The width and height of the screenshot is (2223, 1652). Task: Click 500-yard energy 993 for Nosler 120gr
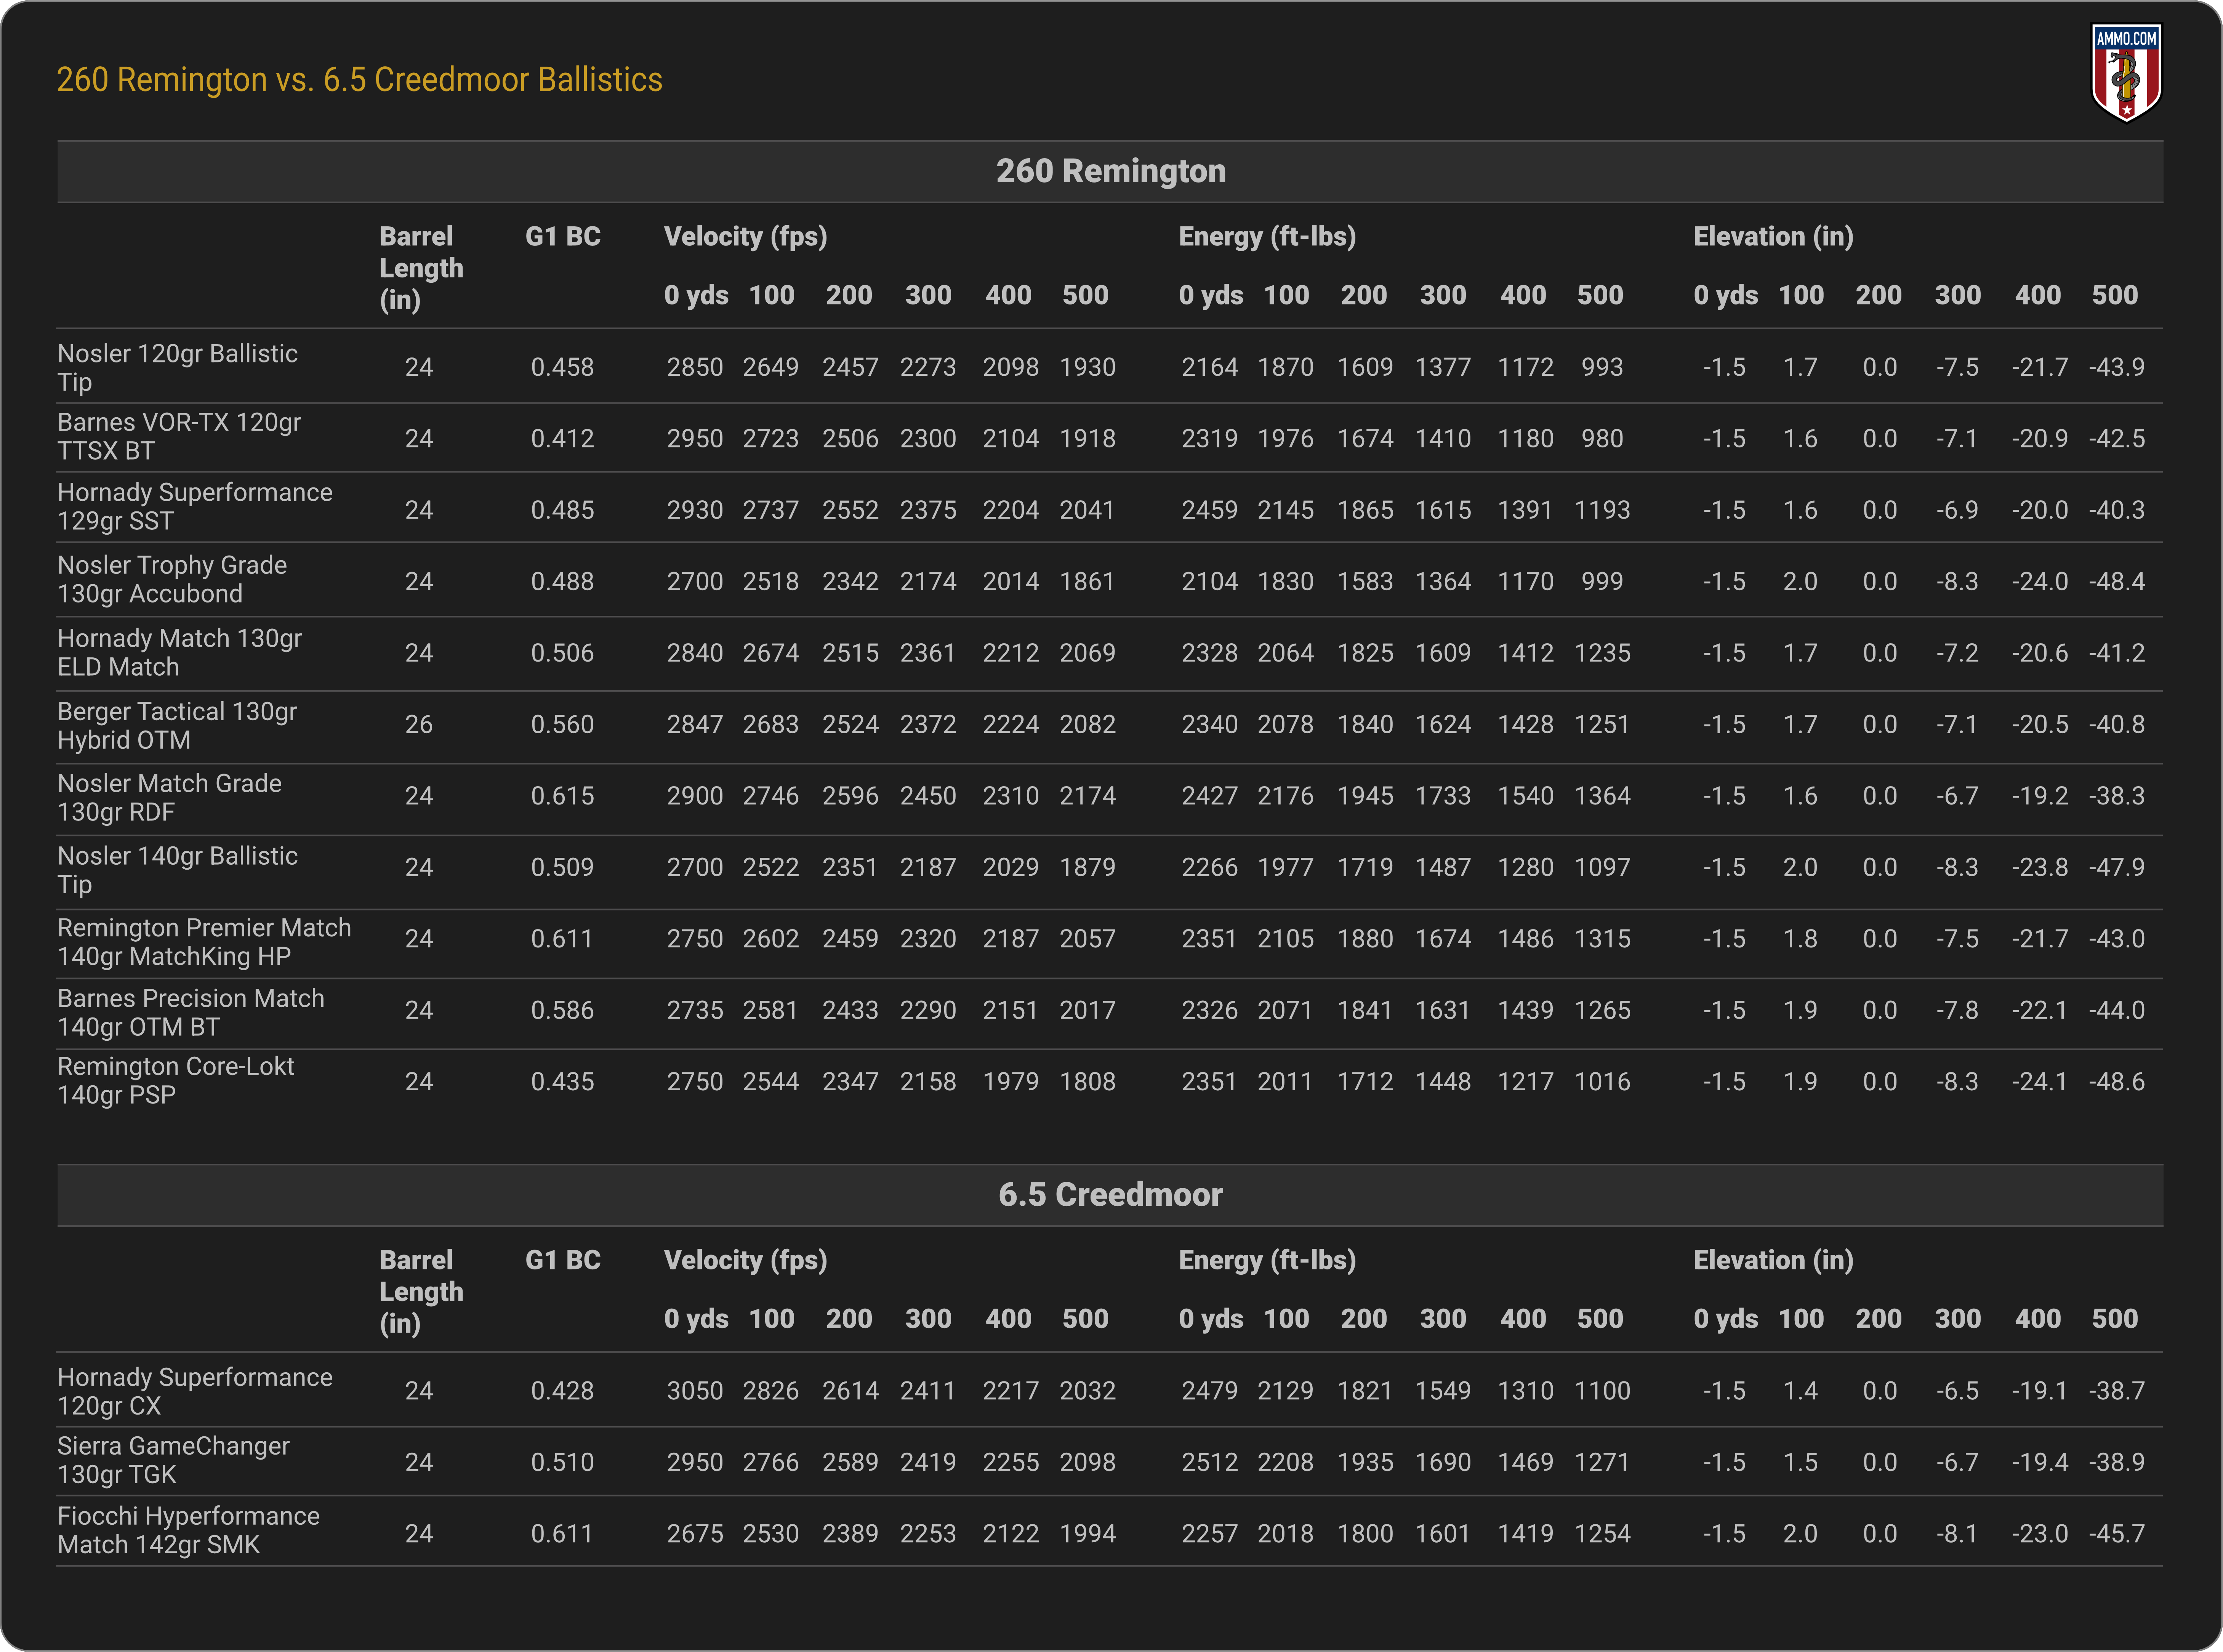coord(1602,368)
